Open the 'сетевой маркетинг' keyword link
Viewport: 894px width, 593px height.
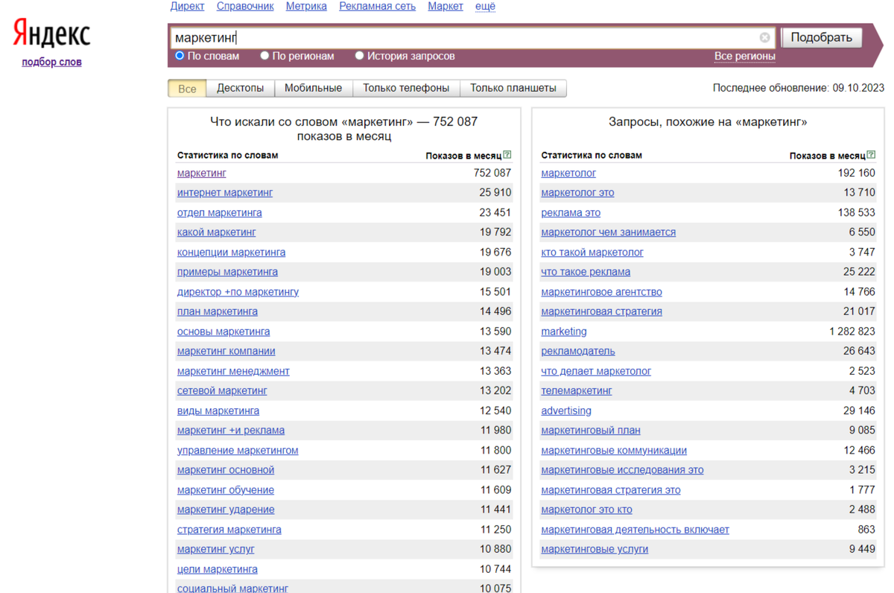pos(222,390)
